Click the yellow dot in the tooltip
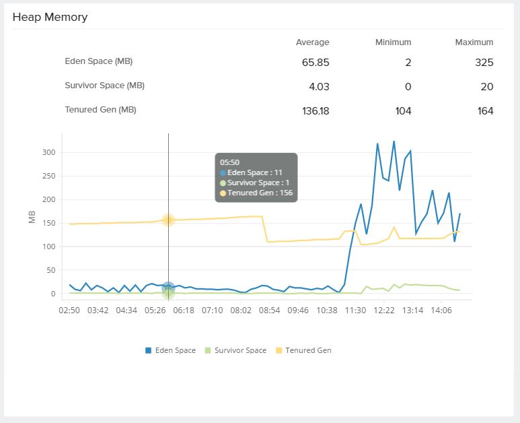520x423 pixels. pyautogui.click(x=223, y=193)
